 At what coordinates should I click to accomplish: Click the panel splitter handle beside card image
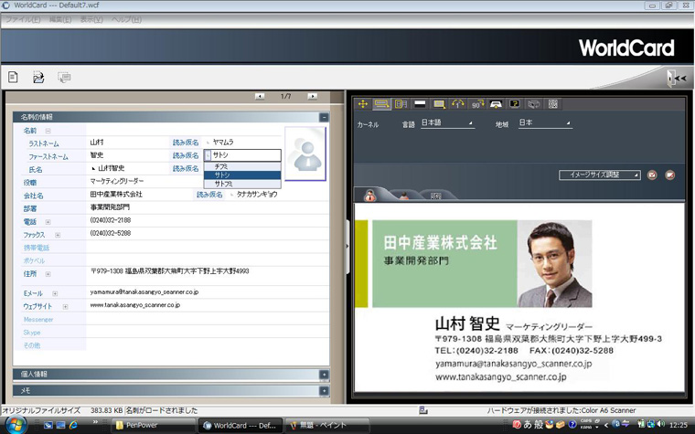click(x=347, y=246)
